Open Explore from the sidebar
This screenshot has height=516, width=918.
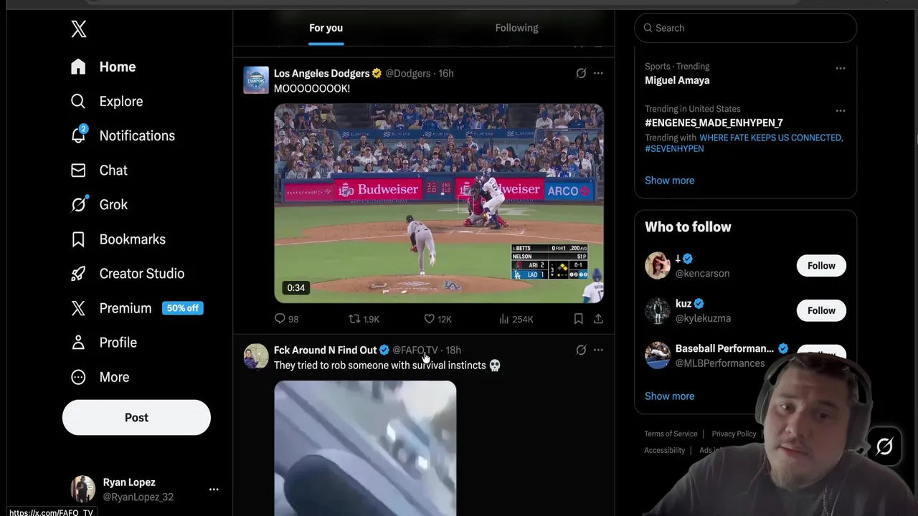[x=107, y=101]
